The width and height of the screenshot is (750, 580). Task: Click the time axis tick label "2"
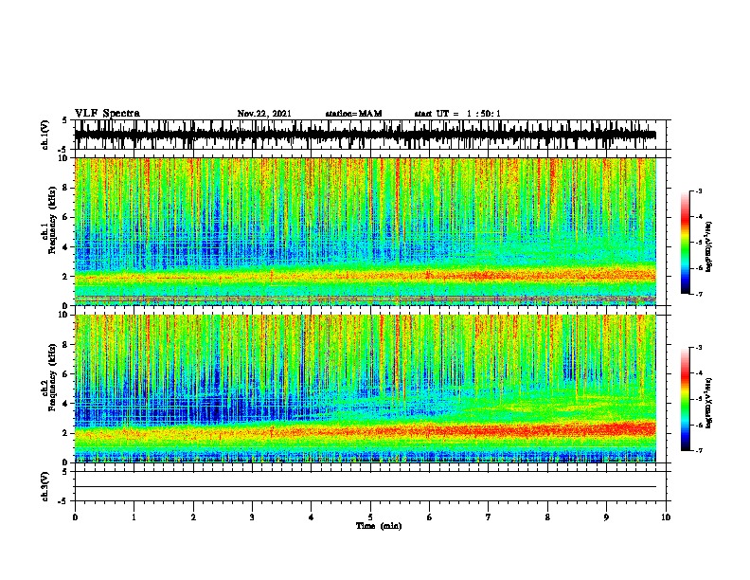click(193, 517)
